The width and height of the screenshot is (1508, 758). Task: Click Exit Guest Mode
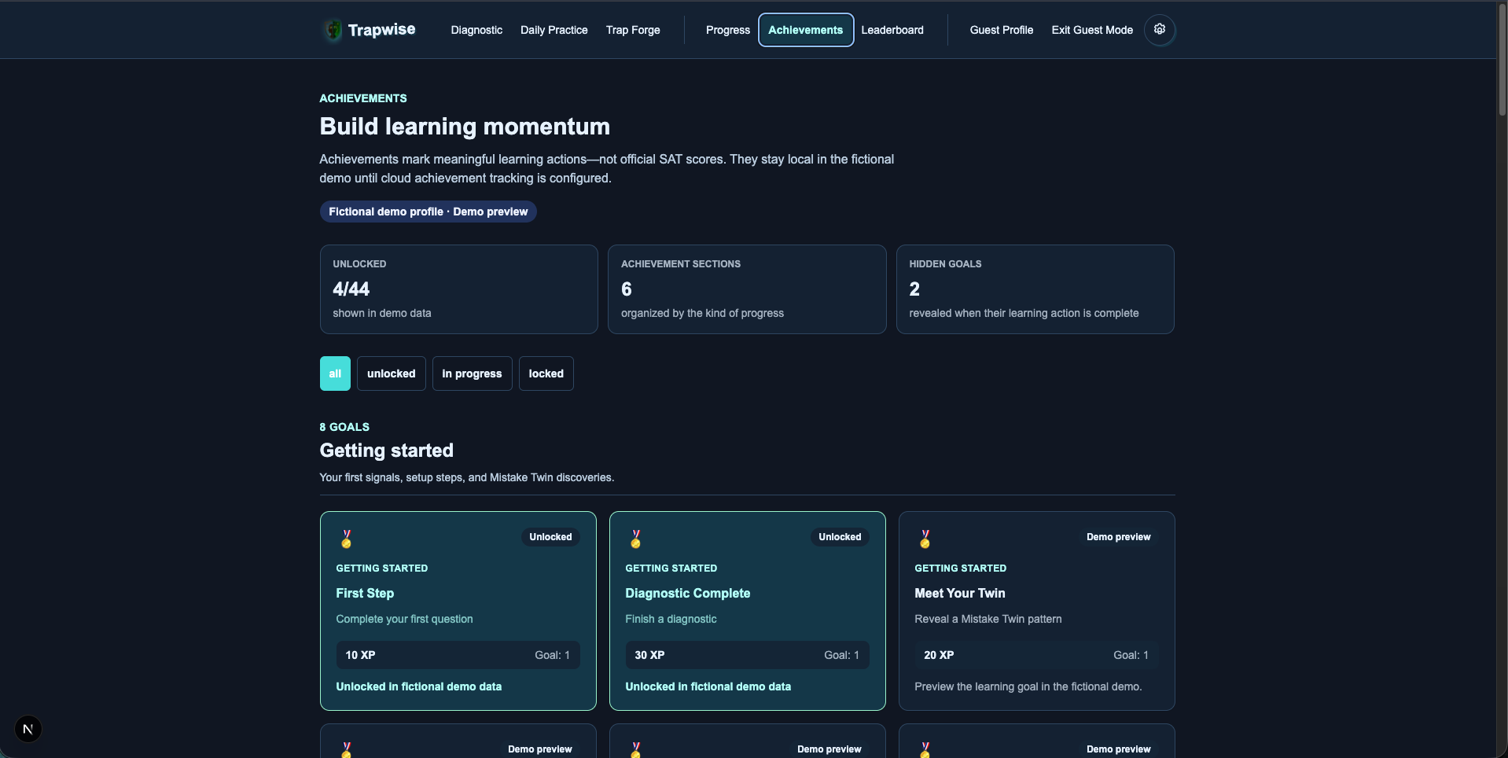[x=1092, y=30]
